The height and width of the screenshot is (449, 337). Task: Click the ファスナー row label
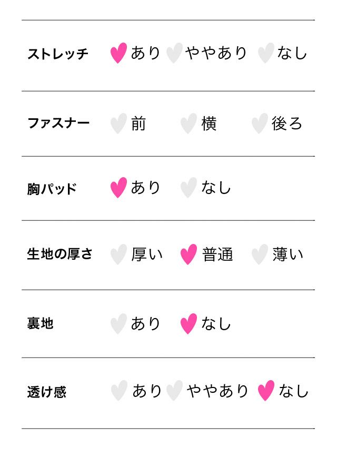[58, 124]
